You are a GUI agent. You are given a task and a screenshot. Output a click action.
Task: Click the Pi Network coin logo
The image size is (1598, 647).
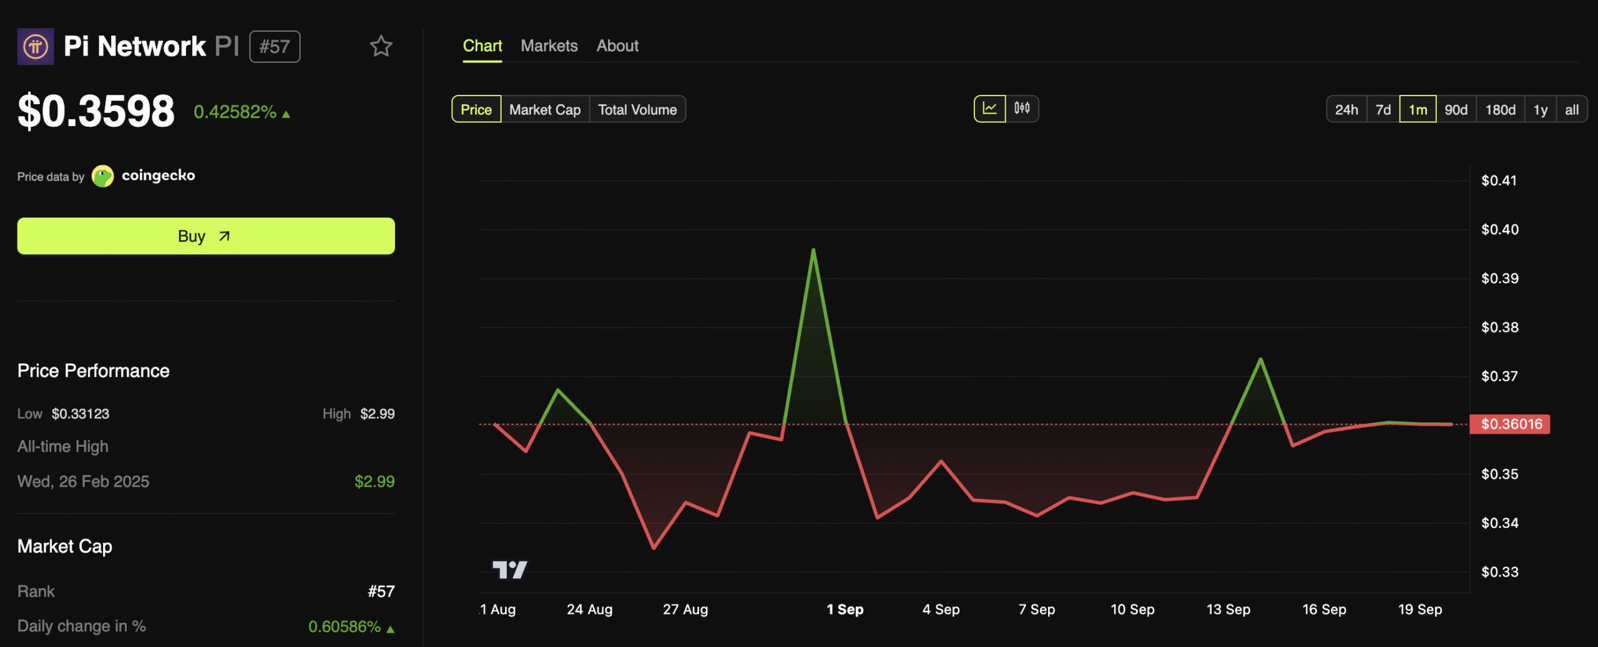[x=36, y=47]
